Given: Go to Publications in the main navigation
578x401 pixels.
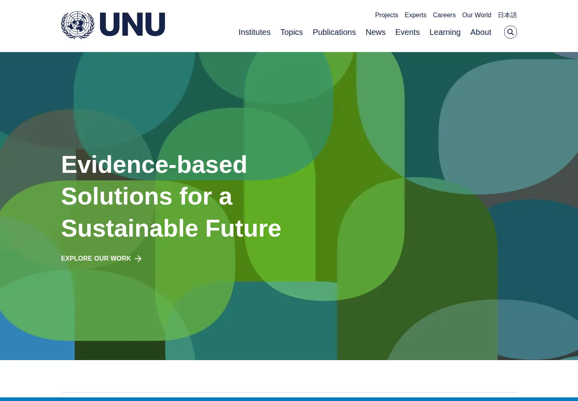Looking at the screenshot, I should point(334,32).
